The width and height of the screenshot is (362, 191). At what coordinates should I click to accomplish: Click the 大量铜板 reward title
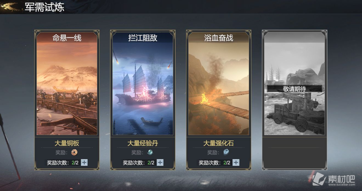(x=67, y=143)
